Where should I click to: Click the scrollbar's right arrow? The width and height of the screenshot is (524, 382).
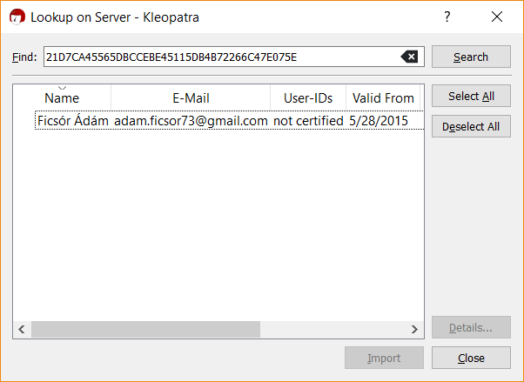(413, 330)
